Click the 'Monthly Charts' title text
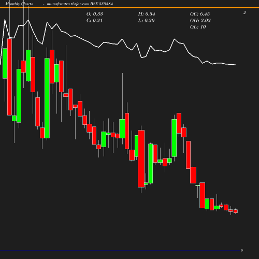This screenshot has width=259, height=259. (x=19, y=4)
